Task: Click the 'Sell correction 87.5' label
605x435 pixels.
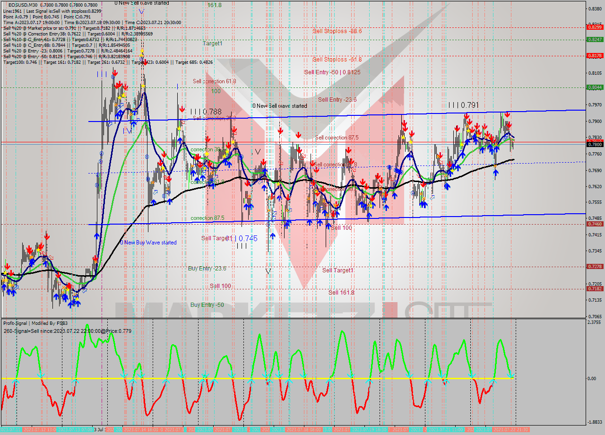Action: pyautogui.click(x=337, y=138)
